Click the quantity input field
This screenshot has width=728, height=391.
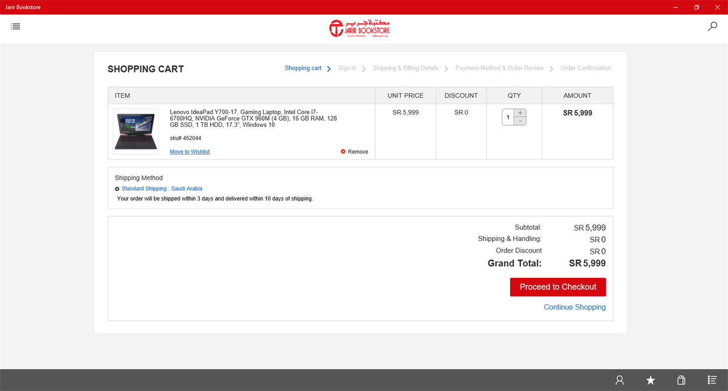pyautogui.click(x=508, y=117)
